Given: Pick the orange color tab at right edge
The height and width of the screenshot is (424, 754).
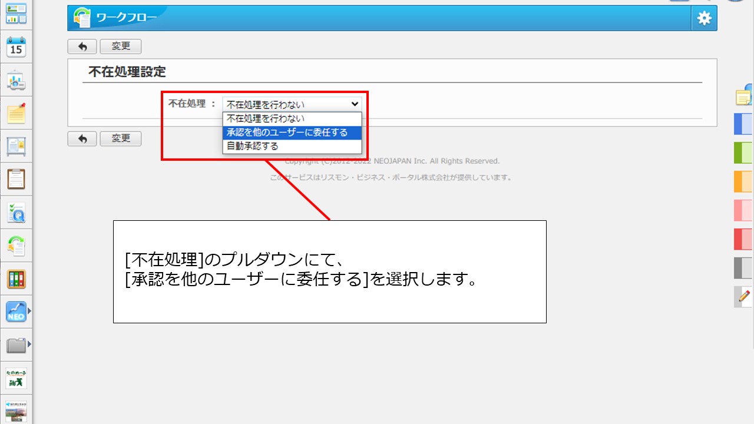Looking at the screenshot, I should (743, 181).
